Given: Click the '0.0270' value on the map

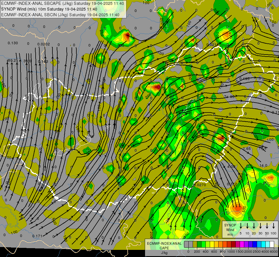Looking at the screenshot, I should [200, 185].
